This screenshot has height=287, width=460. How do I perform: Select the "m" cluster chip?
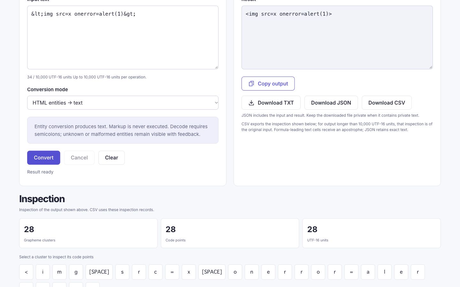(x=59, y=272)
